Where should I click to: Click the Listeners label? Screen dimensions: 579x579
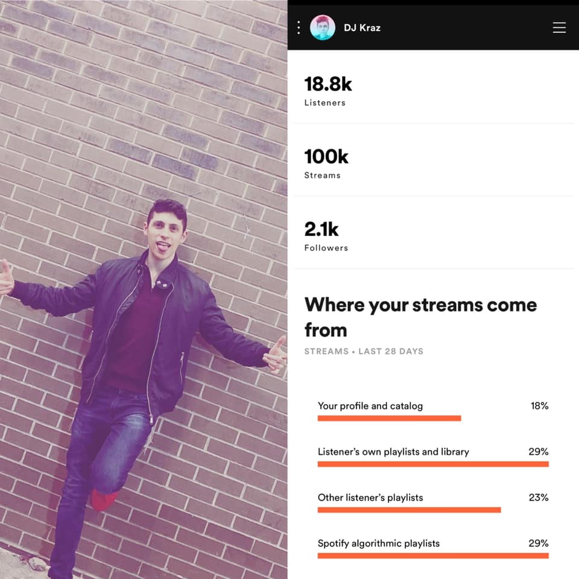click(x=324, y=103)
